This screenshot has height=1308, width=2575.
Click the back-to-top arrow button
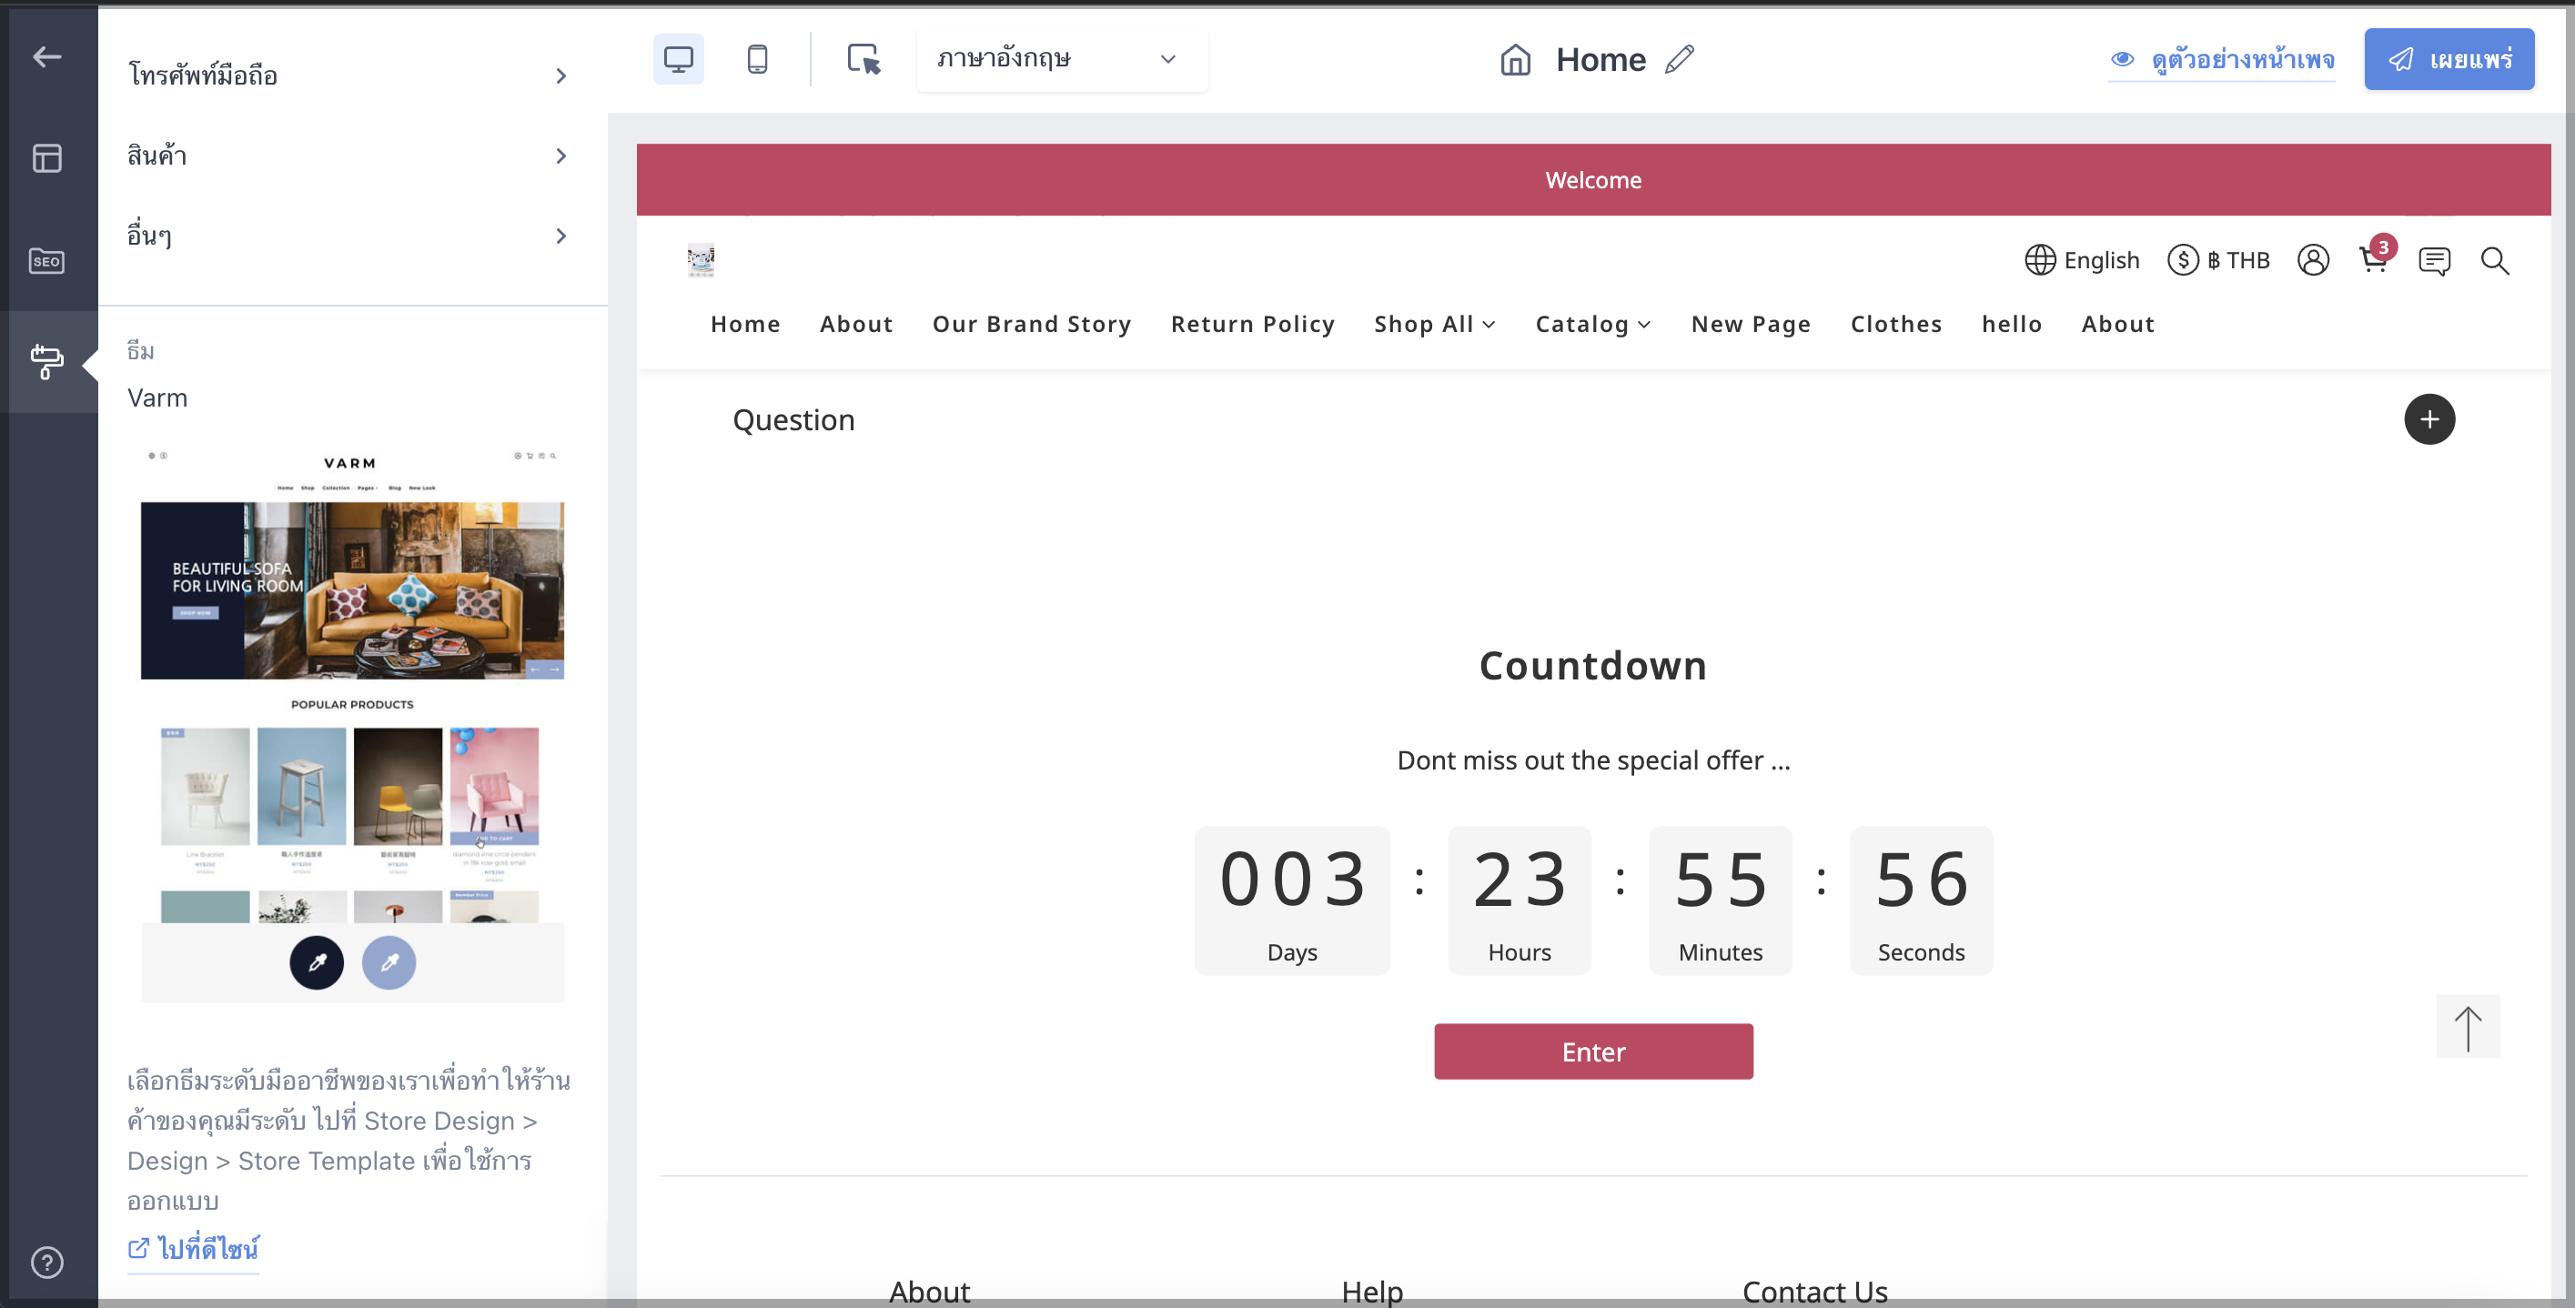[x=2467, y=1027]
